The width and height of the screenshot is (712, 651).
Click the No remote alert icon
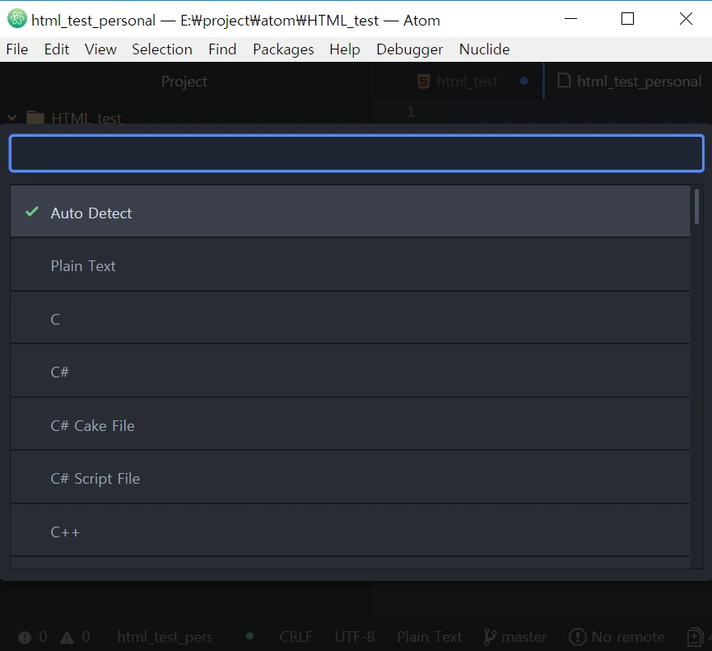(x=578, y=637)
